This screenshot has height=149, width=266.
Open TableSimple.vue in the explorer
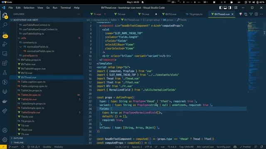pyautogui.click(x=30, y=112)
